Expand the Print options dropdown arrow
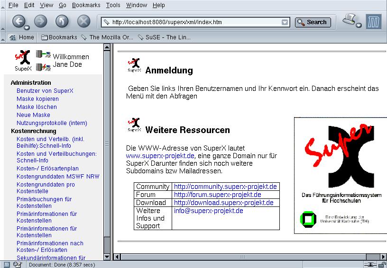This screenshot has width=387, height=268. [x=359, y=26]
